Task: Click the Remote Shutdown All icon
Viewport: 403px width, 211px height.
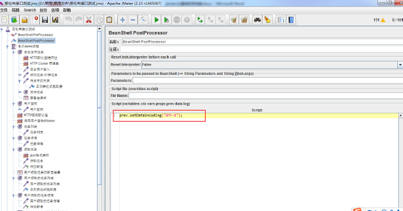Action: click(221, 20)
